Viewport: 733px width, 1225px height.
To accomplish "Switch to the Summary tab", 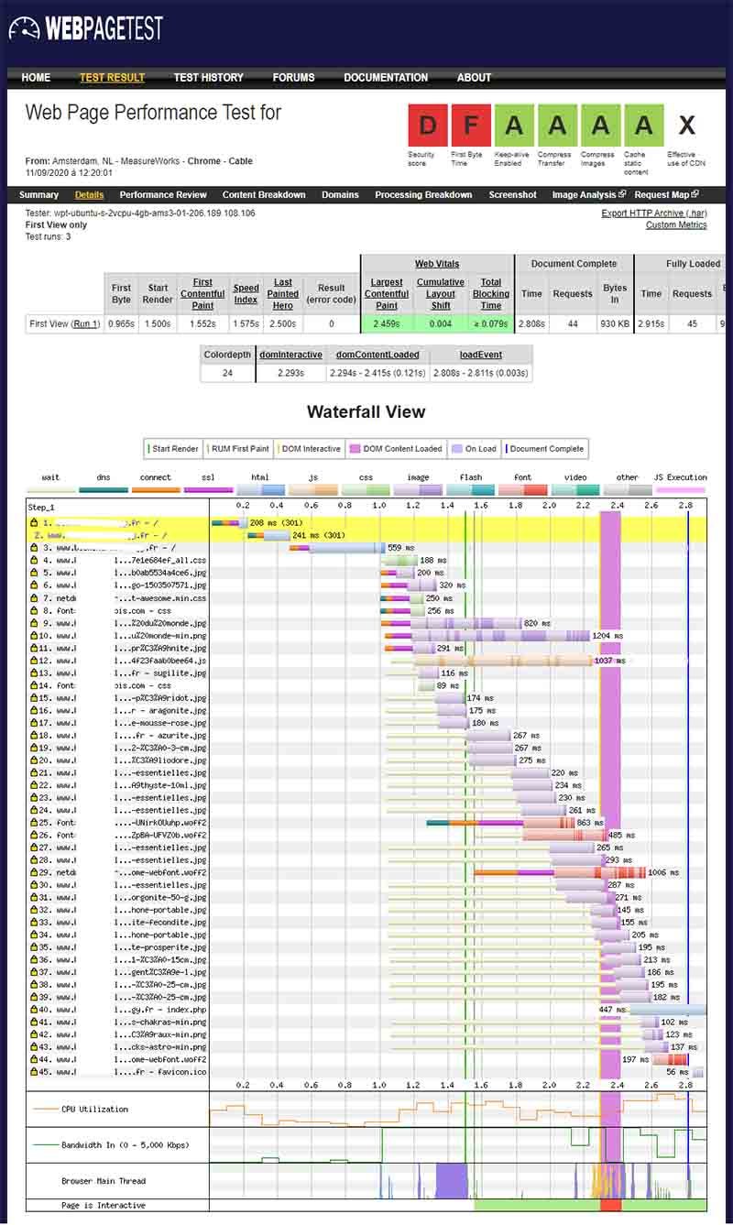I will [x=39, y=194].
